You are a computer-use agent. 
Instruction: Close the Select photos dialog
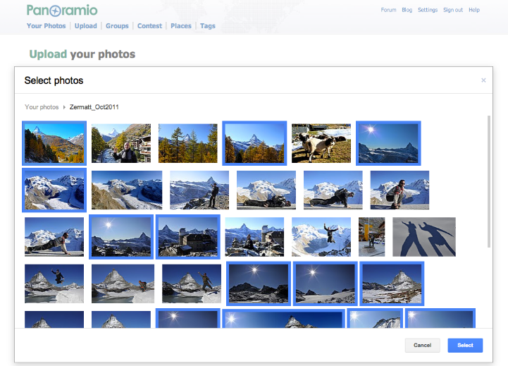click(x=483, y=80)
